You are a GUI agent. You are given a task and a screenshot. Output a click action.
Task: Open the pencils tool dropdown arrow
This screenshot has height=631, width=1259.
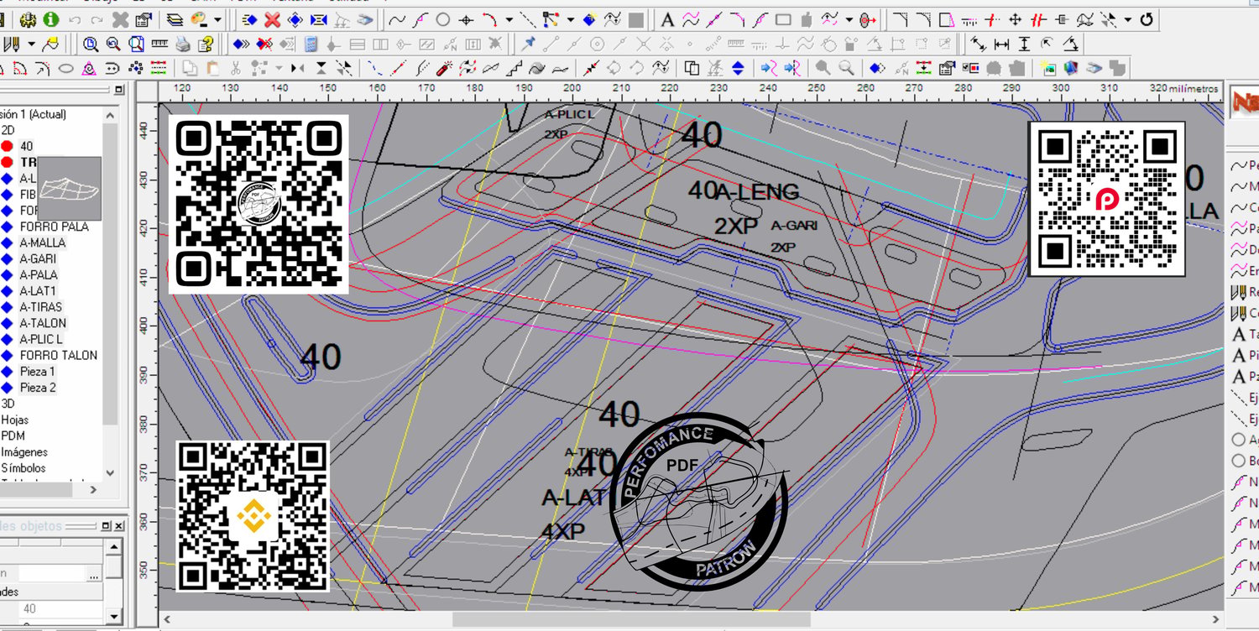tap(32, 44)
